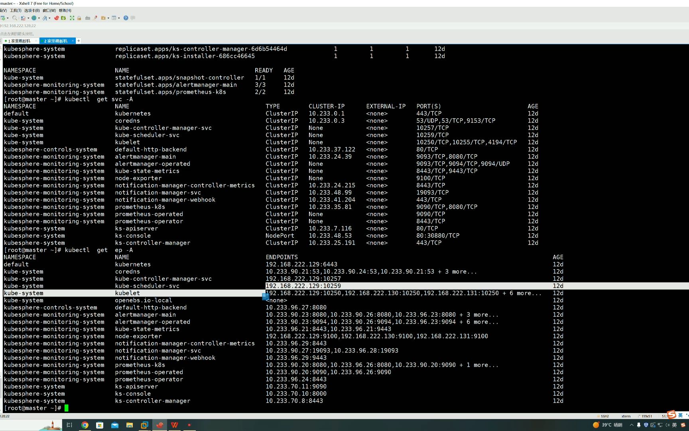Click port text 80:30880/TCP
The height and width of the screenshot is (431, 689).
pos(438,235)
